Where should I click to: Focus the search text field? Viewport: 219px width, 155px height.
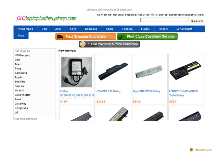tap(165, 20)
